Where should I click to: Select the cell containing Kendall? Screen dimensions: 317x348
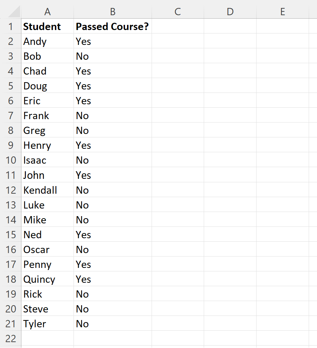(47, 190)
